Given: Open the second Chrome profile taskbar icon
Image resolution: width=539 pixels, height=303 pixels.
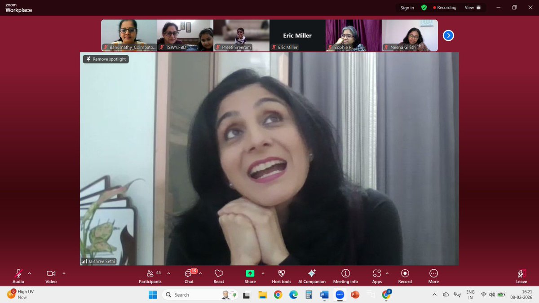Looking at the screenshot, I should [x=386, y=294].
